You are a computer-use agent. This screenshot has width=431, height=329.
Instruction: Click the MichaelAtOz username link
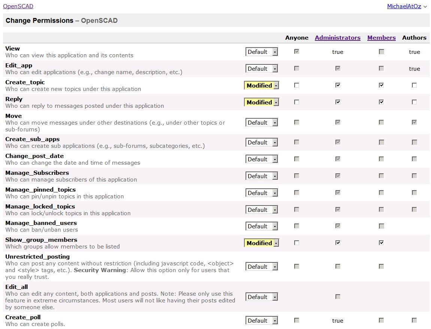[404, 6]
